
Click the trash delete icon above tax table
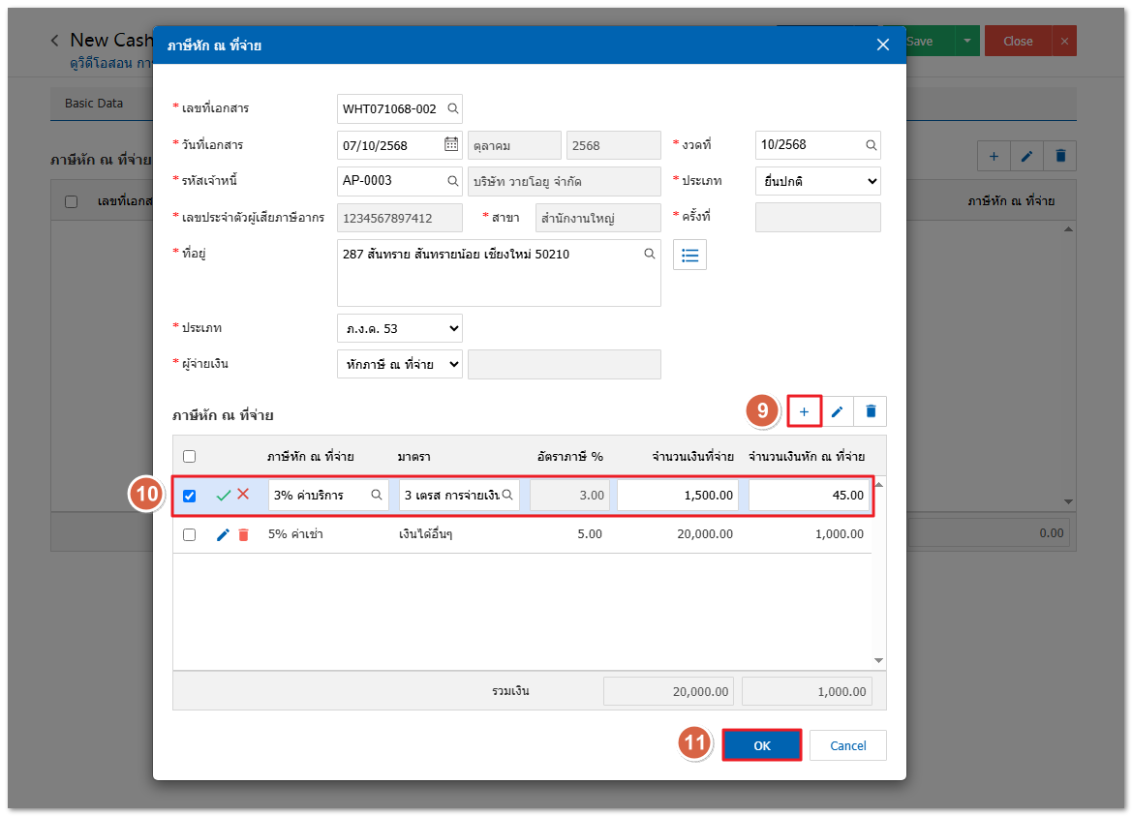(x=871, y=411)
